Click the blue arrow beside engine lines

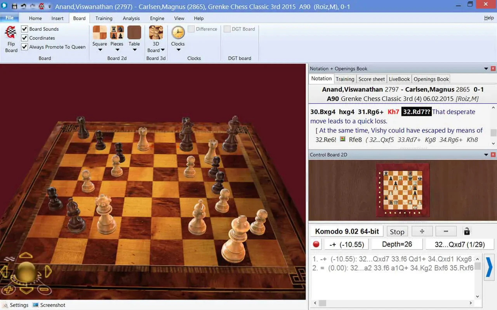pyautogui.click(x=489, y=267)
